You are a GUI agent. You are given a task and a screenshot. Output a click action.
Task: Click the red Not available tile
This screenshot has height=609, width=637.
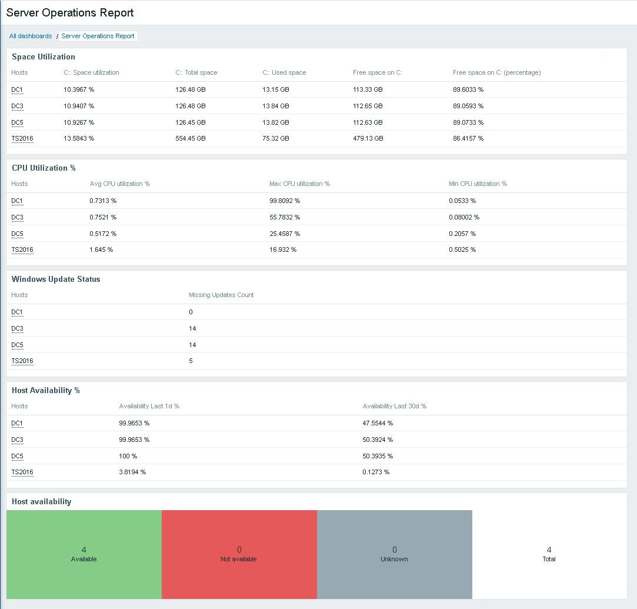point(239,554)
